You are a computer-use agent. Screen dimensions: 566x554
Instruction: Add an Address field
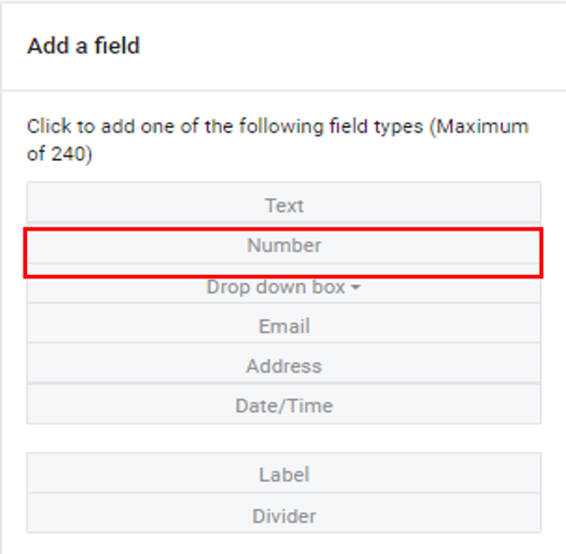(284, 367)
